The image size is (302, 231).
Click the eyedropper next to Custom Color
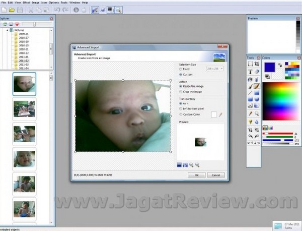(x=220, y=114)
